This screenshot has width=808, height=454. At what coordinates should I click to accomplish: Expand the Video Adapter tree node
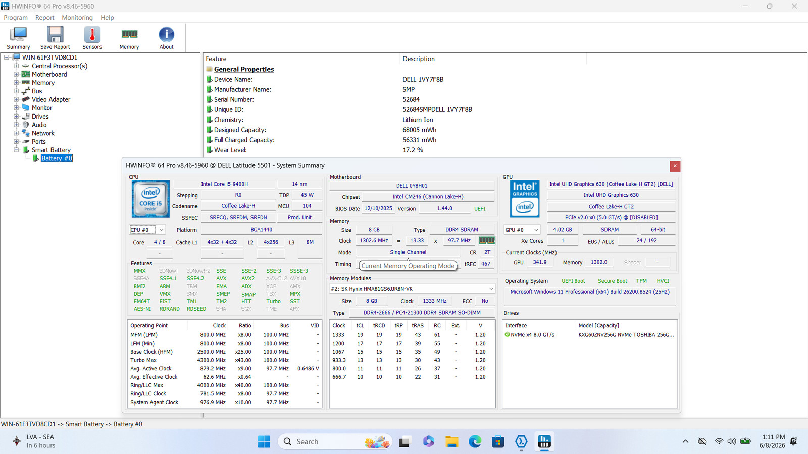(x=16, y=99)
